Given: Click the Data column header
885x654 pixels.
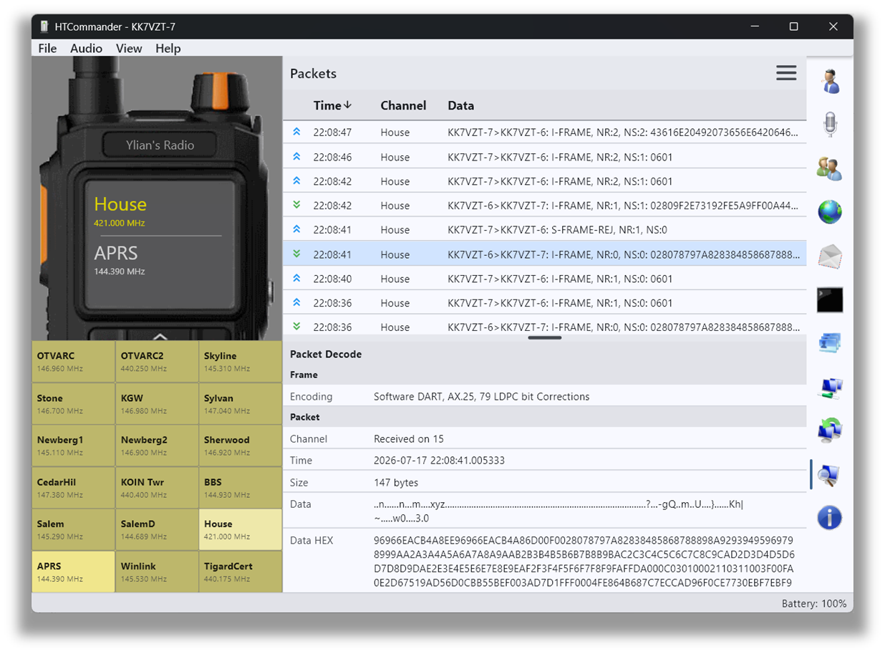Looking at the screenshot, I should click(x=461, y=105).
